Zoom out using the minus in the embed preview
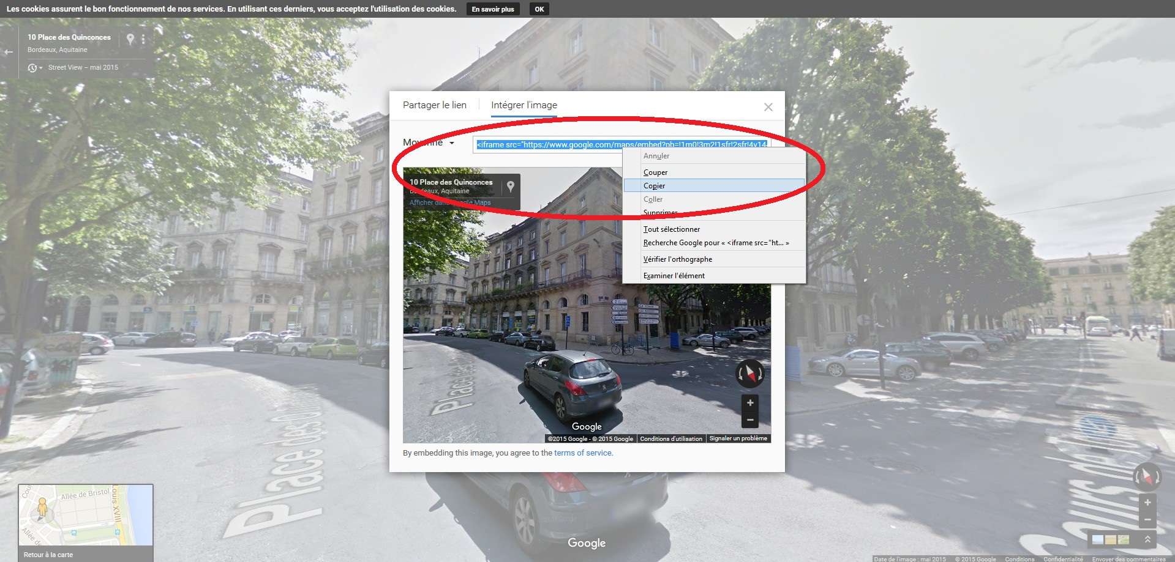This screenshot has height=562, width=1175. coord(750,420)
